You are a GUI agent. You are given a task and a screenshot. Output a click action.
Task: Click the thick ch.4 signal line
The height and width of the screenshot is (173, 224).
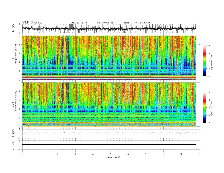pos(109,145)
